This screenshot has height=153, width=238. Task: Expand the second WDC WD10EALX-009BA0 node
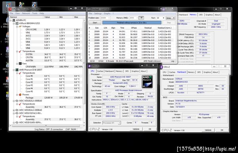coord(13,110)
